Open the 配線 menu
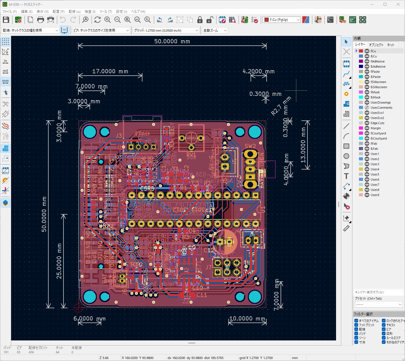 click(x=74, y=11)
